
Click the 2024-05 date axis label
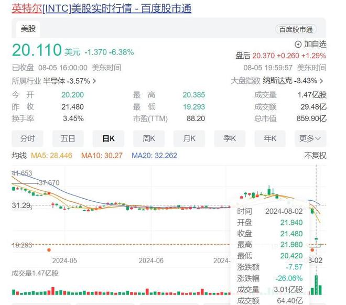point(64,260)
